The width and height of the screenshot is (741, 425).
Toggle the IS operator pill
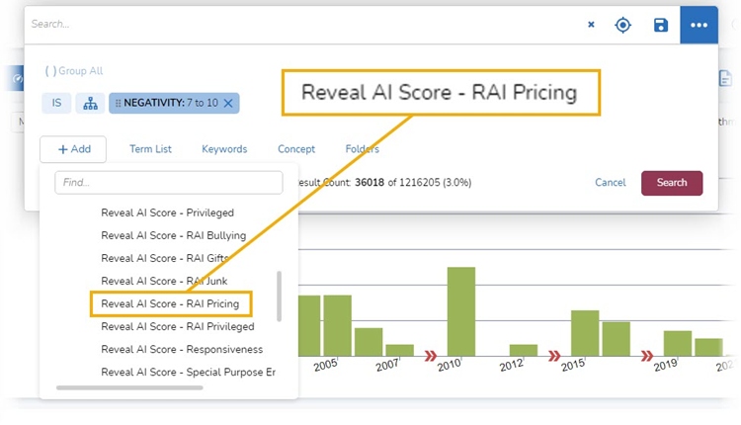[56, 103]
